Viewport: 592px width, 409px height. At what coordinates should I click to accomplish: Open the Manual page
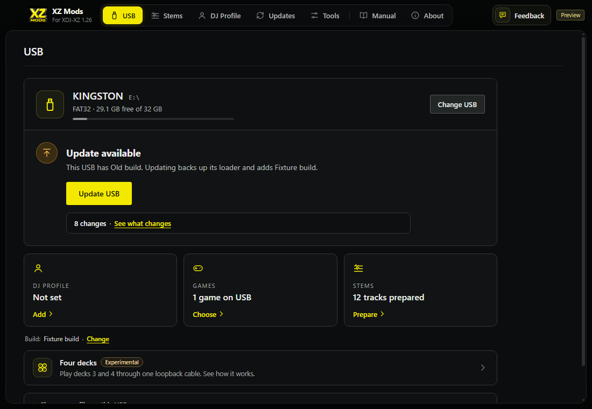coord(378,16)
